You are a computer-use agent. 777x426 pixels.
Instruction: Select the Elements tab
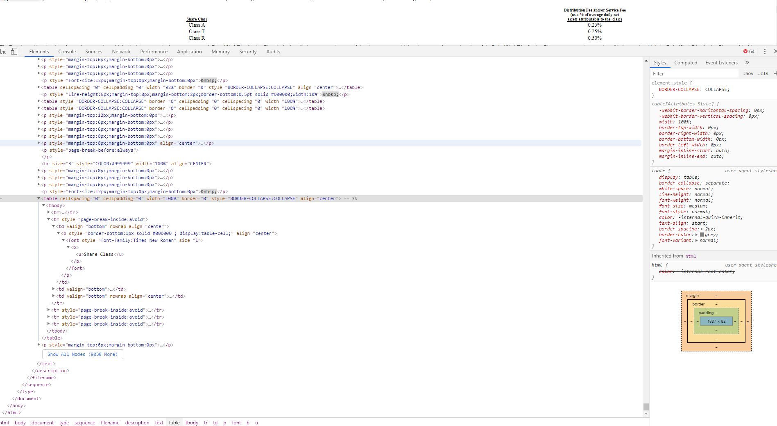[x=39, y=52]
